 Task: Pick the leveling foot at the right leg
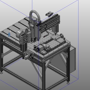[x=68, y=83]
